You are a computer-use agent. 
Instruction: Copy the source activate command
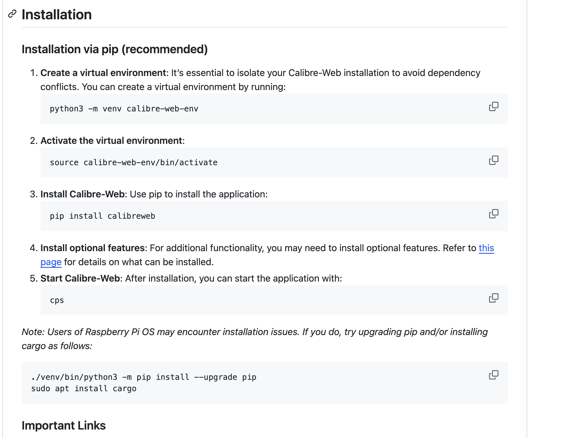(493, 160)
